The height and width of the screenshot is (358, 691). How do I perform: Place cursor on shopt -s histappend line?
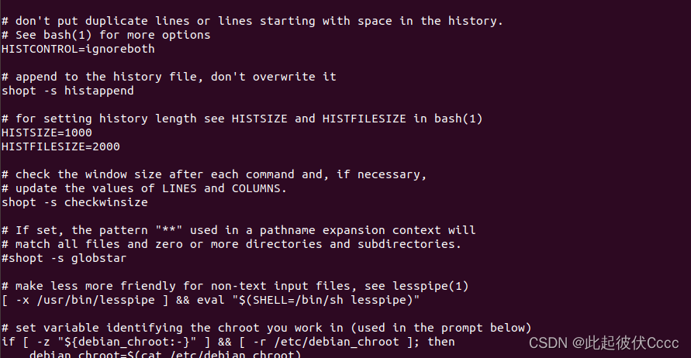67,91
